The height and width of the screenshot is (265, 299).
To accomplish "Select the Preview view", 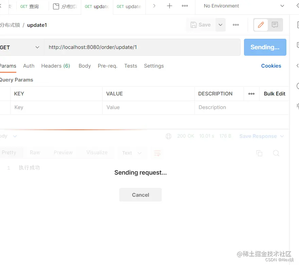I will tap(63, 153).
